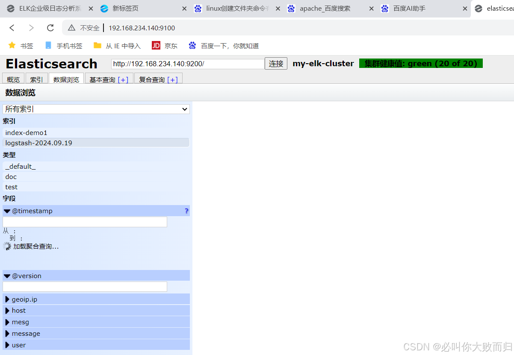Select the logstash-2024.09.19 index
The height and width of the screenshot is (355, 514).
(x=96, y=143)
